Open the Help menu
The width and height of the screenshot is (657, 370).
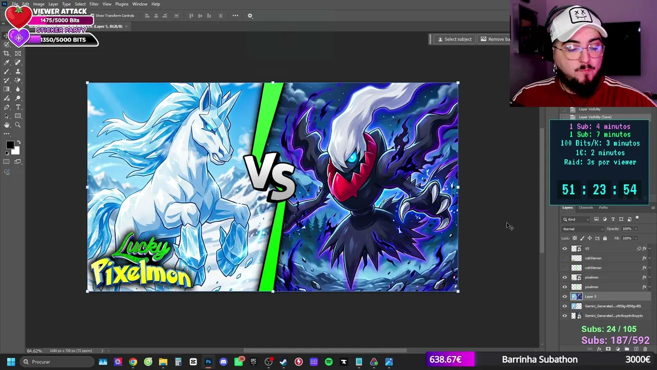tap(156, 4)
